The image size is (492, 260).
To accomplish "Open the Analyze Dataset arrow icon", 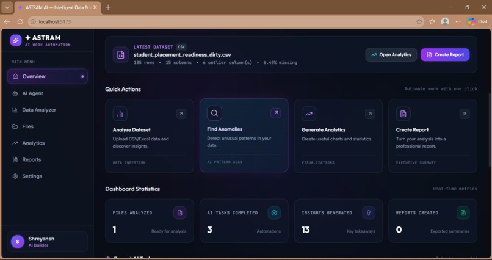I will pos(181,114).
